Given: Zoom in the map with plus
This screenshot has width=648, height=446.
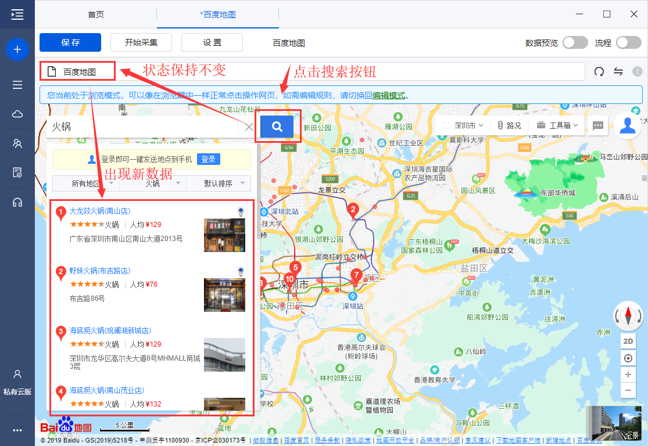Looking at the screenshot, I should tap(628, 375).
